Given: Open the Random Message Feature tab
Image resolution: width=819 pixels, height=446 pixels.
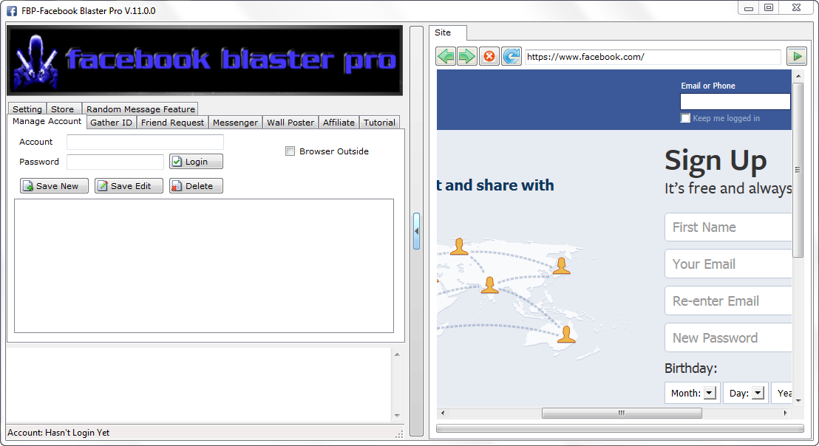Looking at the screenshot, I should (140, 109).
